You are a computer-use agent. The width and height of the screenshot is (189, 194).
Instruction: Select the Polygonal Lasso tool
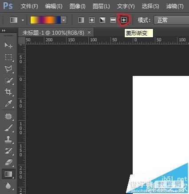[x=8, y=69]
